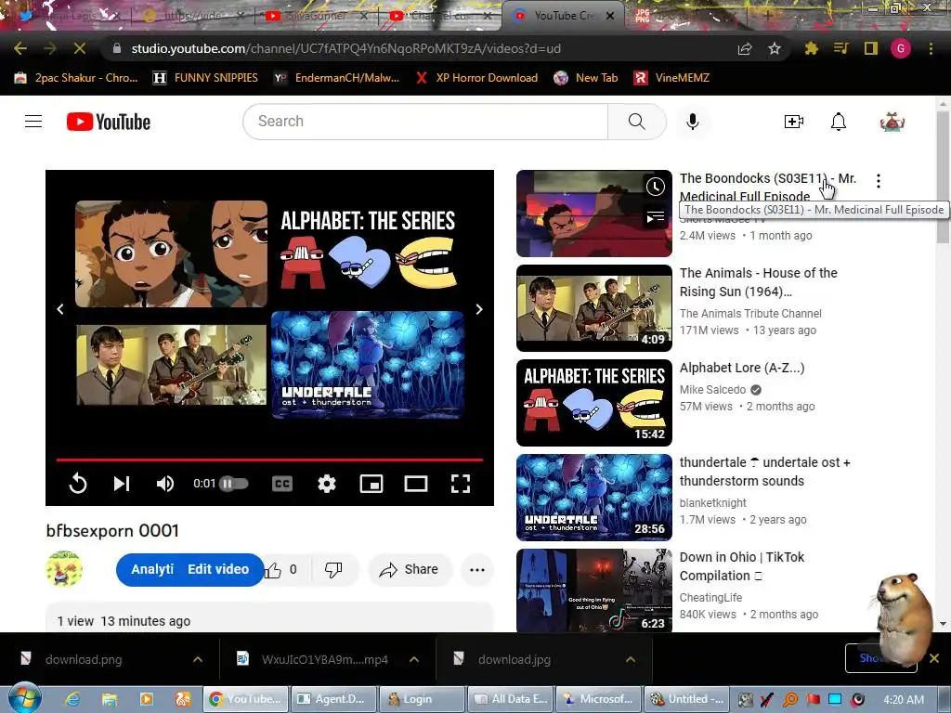Screen dimensions: 951x713
Task: Click the taskbar clock 4:20 AM
Action: pyautogui.click(x=904, y=700)
